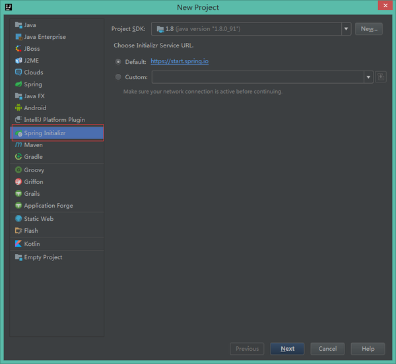
Task: Select the Maven label
Action: (x=34, y=145)
